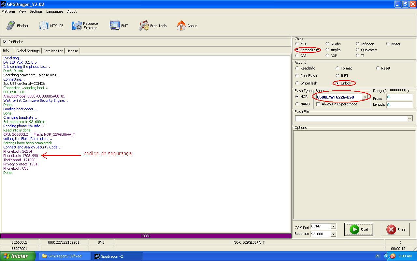The image size is (417, 261).
Task: Set flash type to NAND
Action: coord(297,104)
